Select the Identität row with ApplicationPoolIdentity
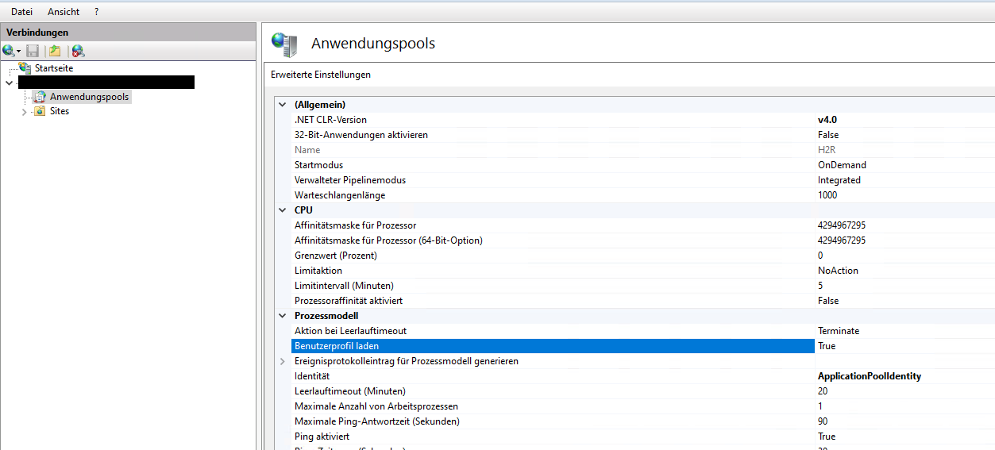 [311, 376]
